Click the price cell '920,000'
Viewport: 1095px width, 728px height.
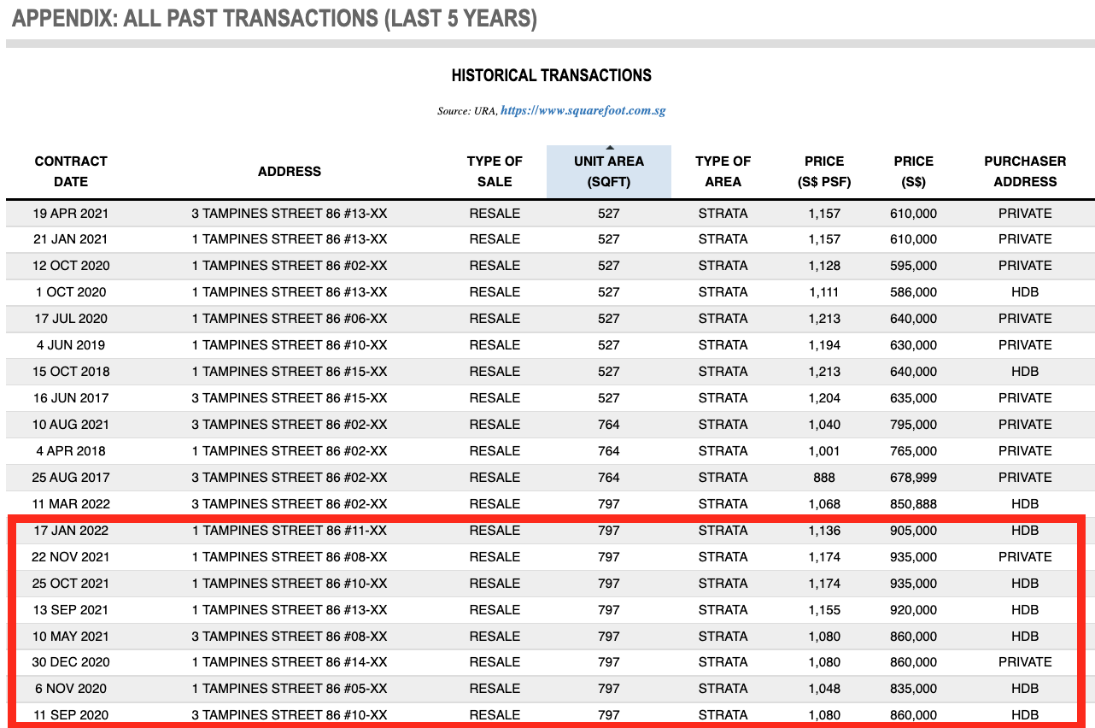click(x=913, y=610)
